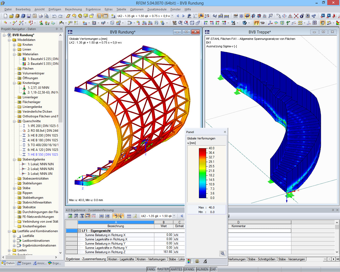This screenshot has height=272, width=340.
Task: Open a new model with the New icon
Action: 6,16
